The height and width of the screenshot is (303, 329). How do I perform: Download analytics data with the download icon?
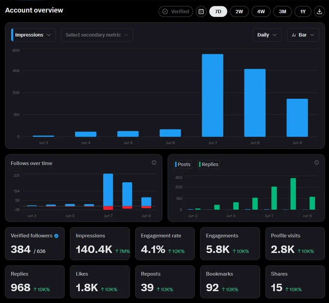coord(319,12)
